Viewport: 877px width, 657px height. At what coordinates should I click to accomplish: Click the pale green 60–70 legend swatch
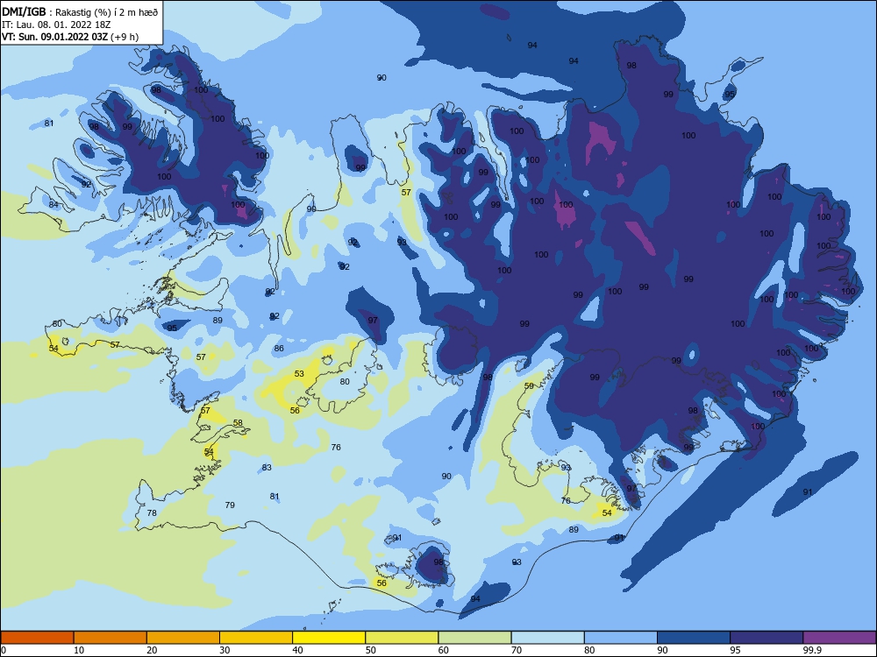474,638
